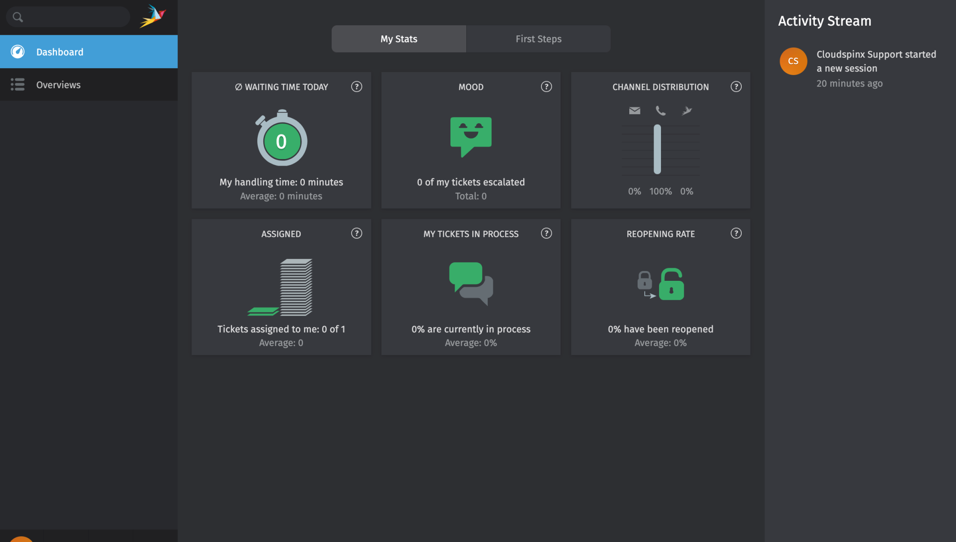Select the phone channel icon in Channel Distribution

pos(660,111)
